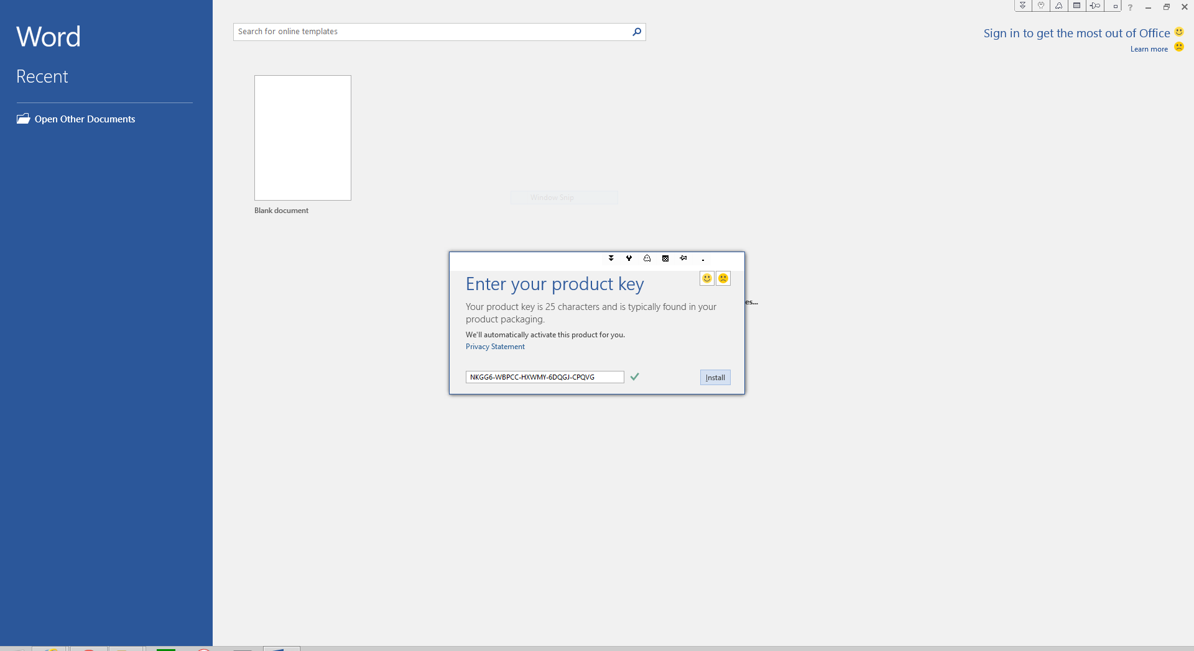
Task: Click the '25 characters' product key description text
Action: point(591,313)
